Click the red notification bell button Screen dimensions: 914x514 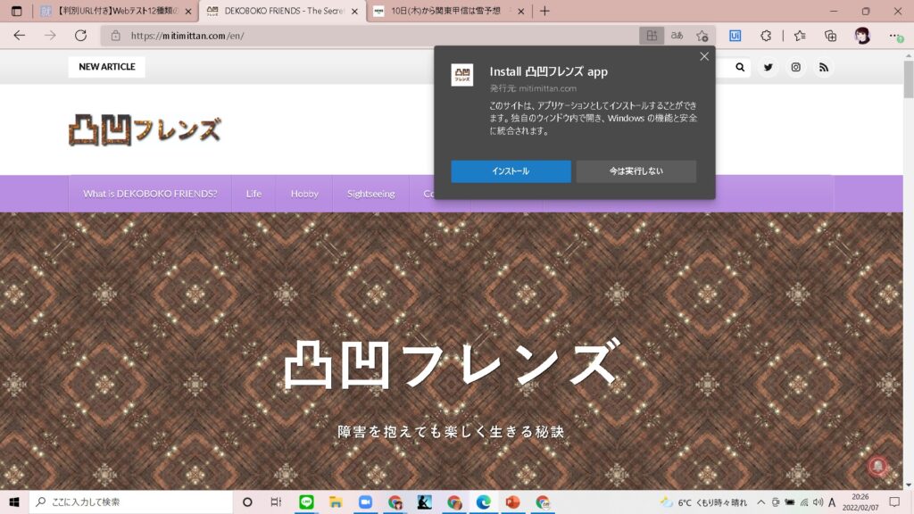tap(878, 466)
